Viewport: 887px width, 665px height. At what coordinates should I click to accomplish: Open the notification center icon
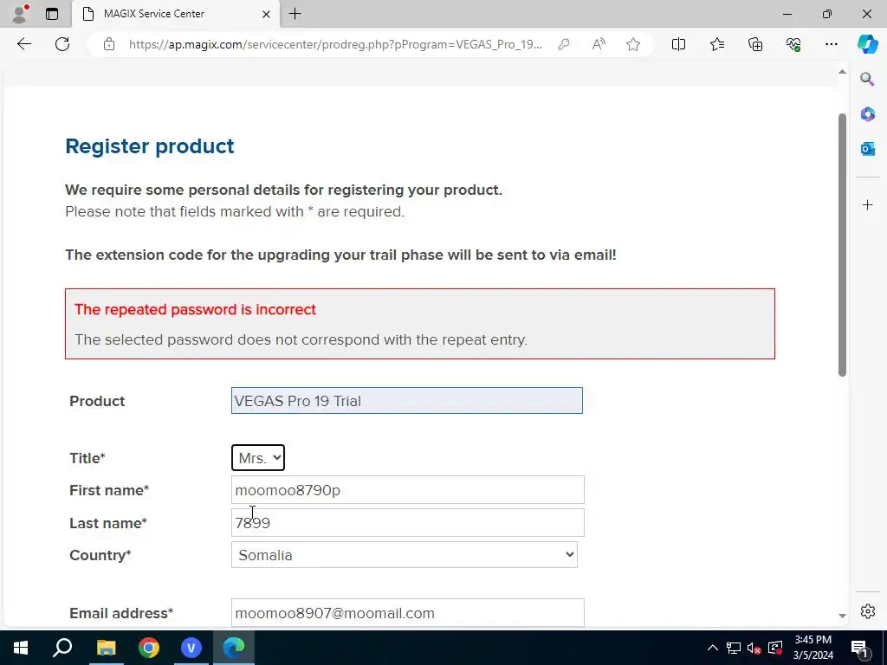coord(859,648)
